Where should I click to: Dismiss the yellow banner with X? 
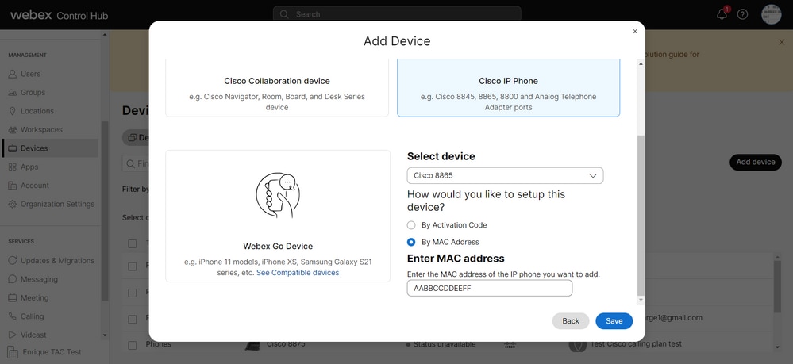[x=782, y=43]
